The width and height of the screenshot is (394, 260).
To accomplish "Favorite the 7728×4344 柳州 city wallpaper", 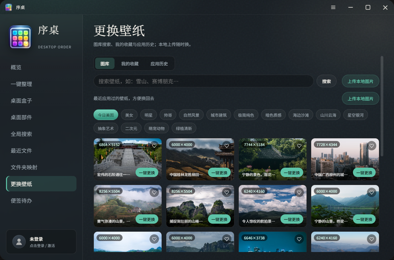I will tap(372, 146).
